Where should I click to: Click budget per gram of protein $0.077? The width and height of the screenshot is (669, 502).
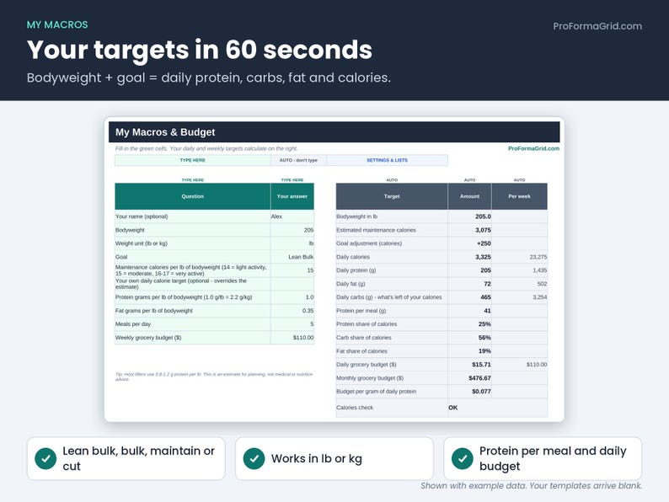pyautogui.click(x=470, y=392)
